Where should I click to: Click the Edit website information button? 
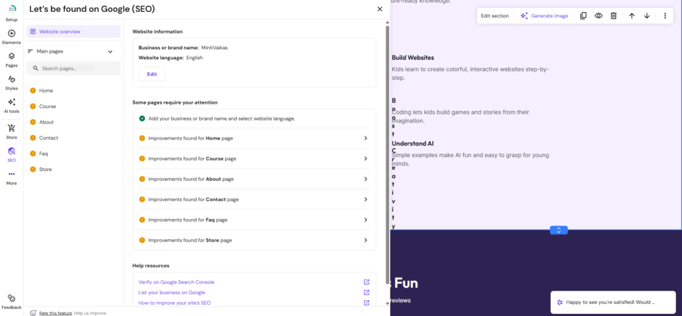(152, 75)
